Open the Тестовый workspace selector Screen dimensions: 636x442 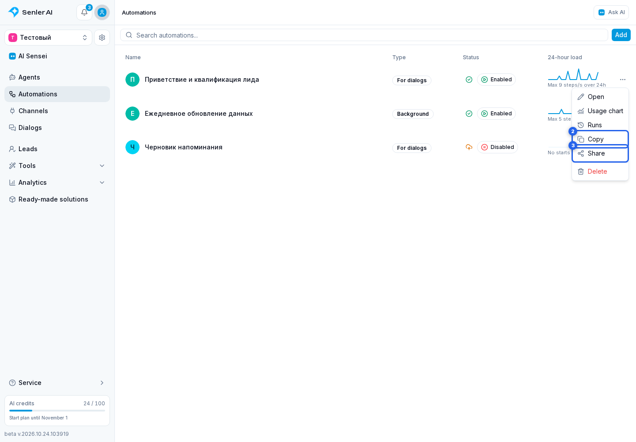(x=49, y=38)
